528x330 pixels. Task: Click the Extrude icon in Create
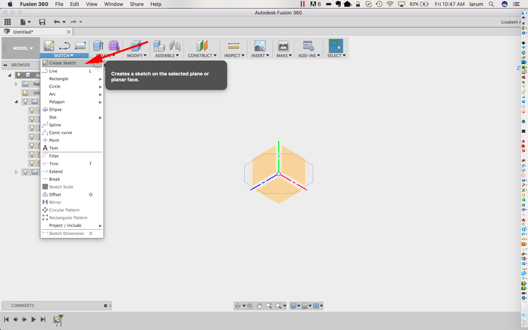pos(98,46)
